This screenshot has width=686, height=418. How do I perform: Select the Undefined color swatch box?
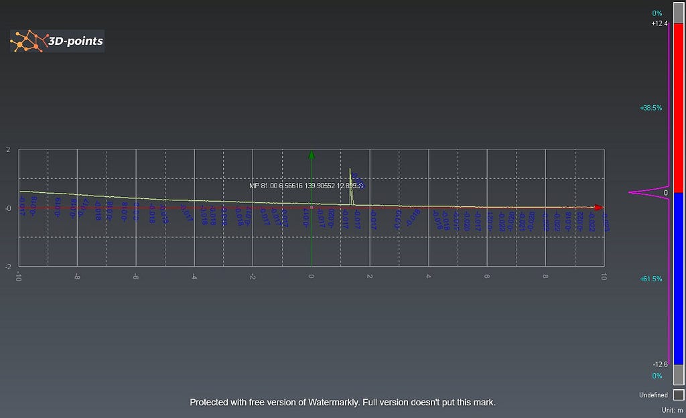(679, 395)
